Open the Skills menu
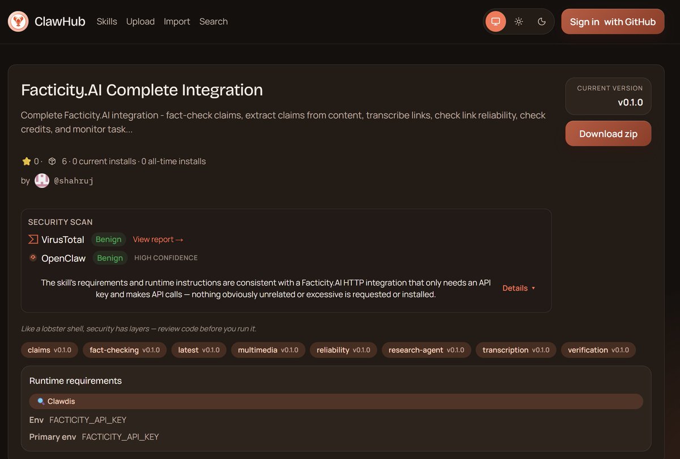 coord(107,22)
